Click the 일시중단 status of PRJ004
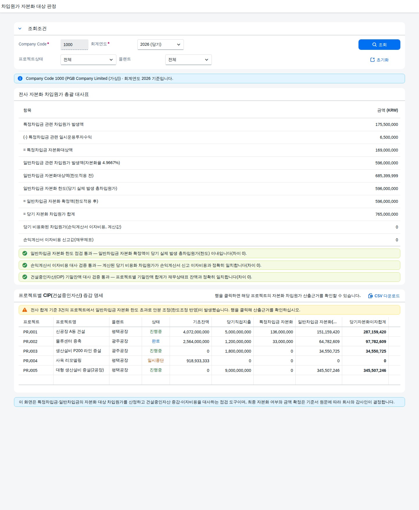The height and width of the screenshot is (510, 419). pos(156,360)
